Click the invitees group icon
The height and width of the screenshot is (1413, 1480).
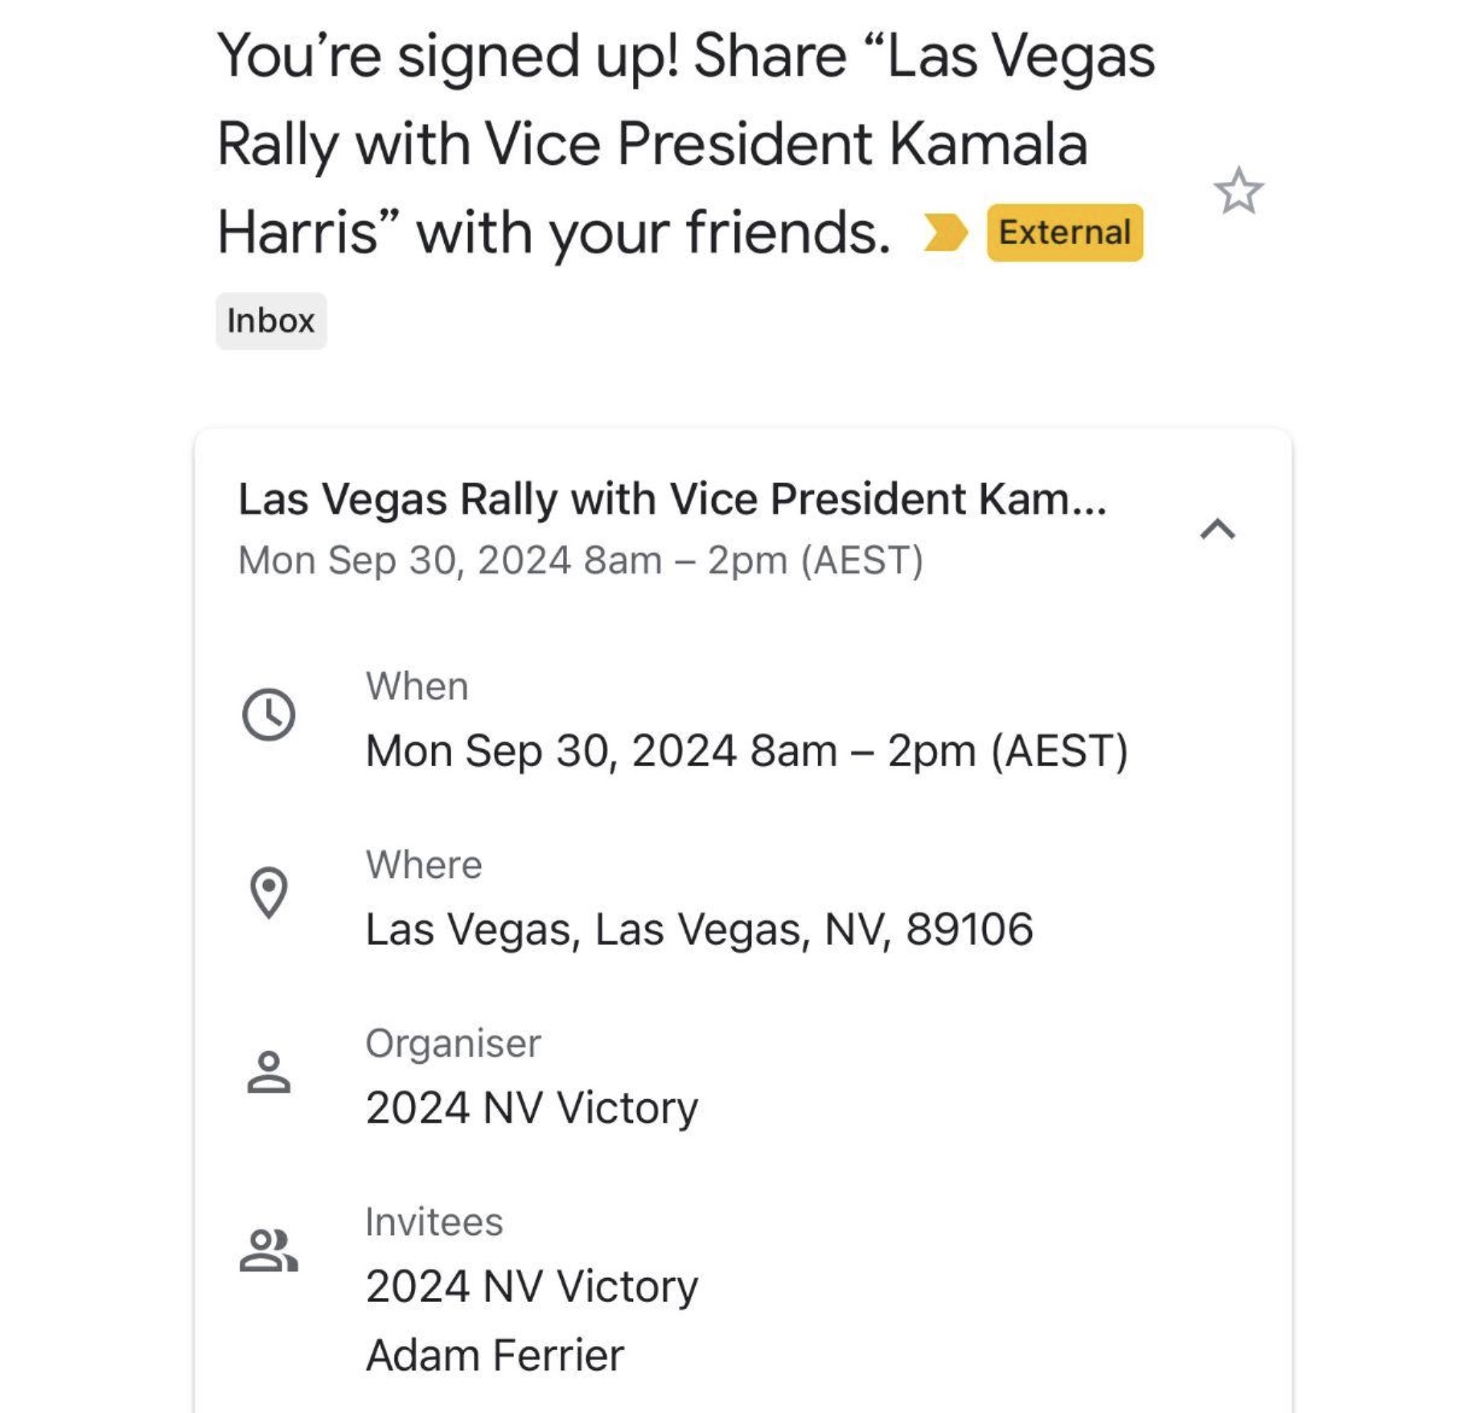pos(269,1250)
